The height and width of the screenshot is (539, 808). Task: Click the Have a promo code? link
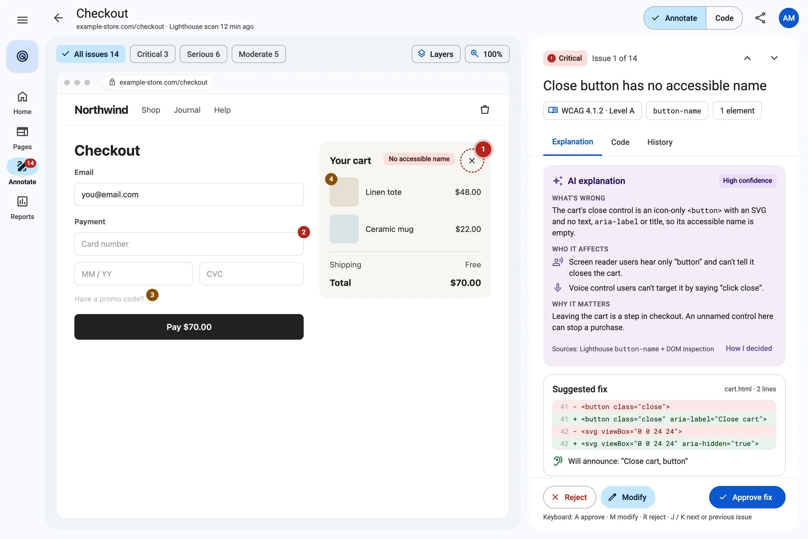109,299
